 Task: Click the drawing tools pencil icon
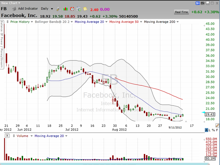[217, 125]
